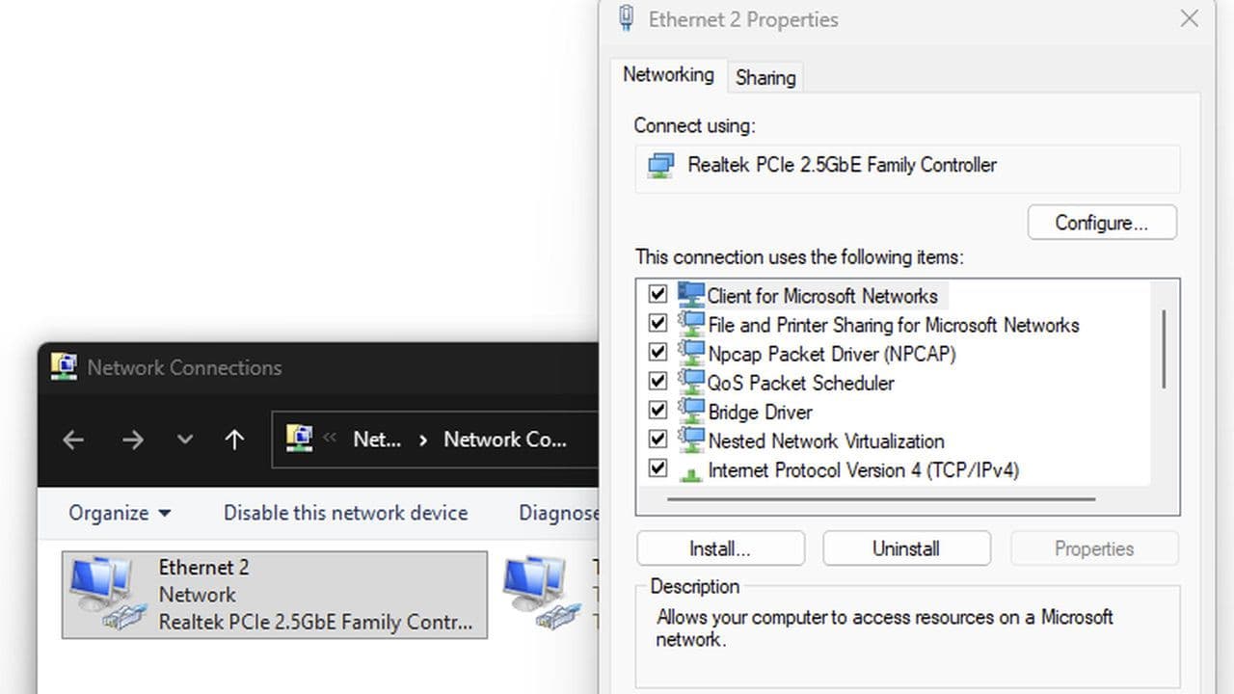Viewport: 1234px width, 694px height.
Task: Disable the Bridge Driver checkbox
Action: (x=657, y=411)
